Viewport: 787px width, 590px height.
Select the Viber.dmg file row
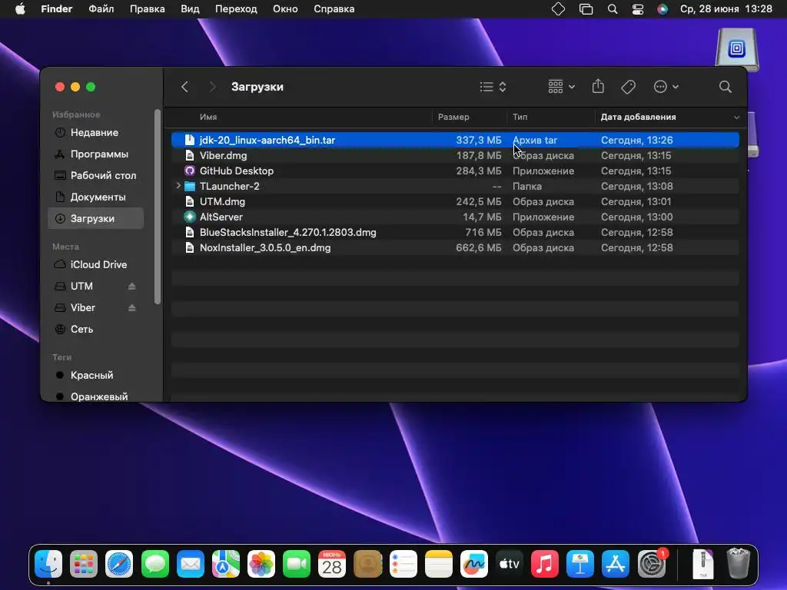tap(455, 155)
